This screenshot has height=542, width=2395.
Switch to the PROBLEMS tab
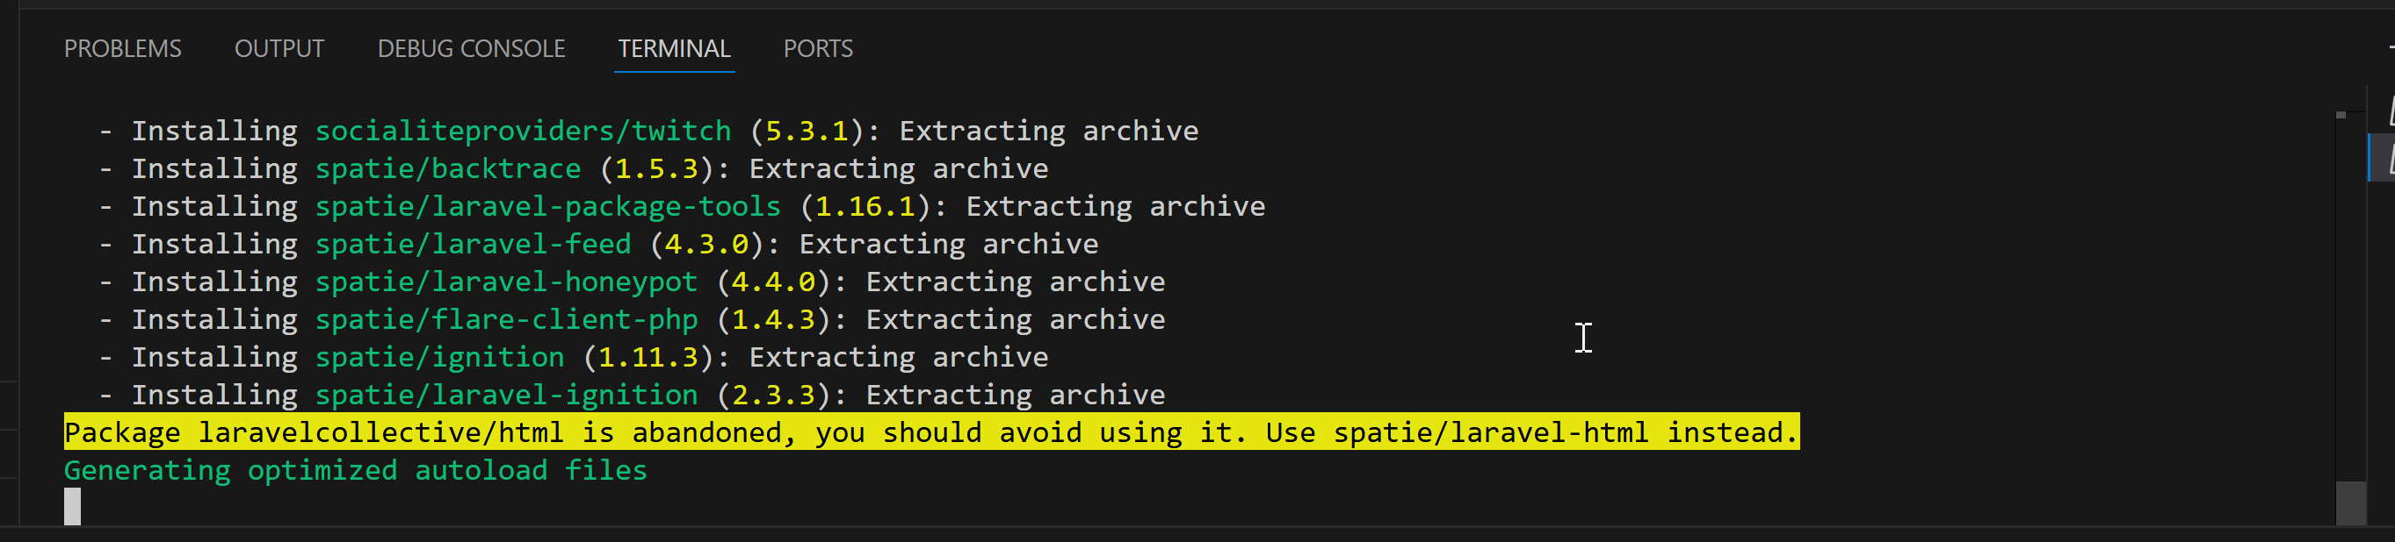tap(123, 48)
